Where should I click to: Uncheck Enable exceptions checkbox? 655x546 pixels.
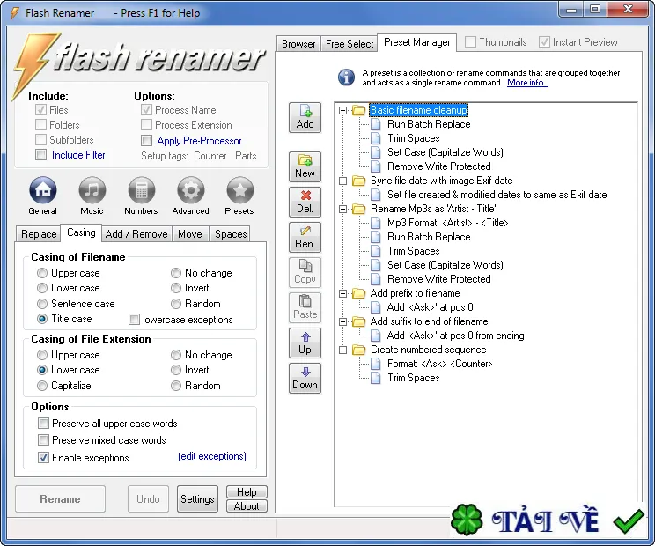[43, 457]
